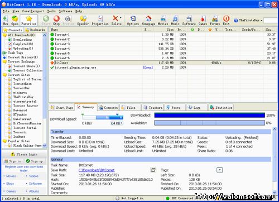
Task: Switch to the Peers tab
Action: pos(175,108)
